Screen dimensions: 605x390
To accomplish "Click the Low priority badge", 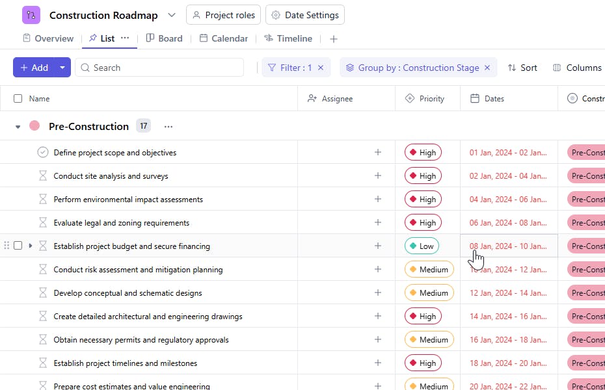I will pos(421,246).
